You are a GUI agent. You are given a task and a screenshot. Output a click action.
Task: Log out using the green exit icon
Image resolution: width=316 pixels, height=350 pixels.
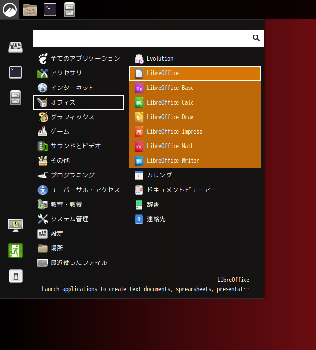pos(16,250)
